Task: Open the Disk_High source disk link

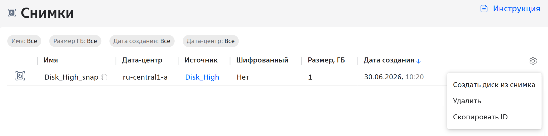Action: coord(202,77)
